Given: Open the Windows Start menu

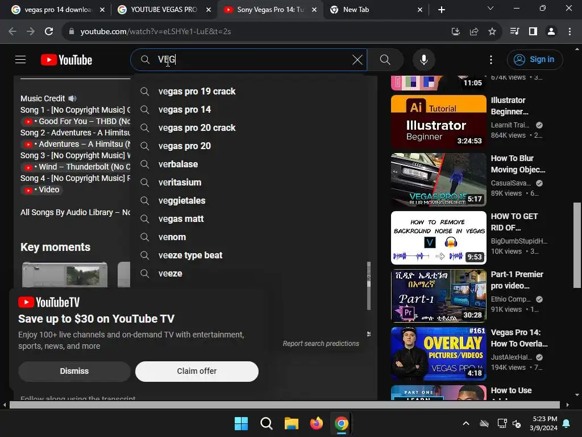Looking at the screenshot, I should pyautogui.click(x=241, y=423).
